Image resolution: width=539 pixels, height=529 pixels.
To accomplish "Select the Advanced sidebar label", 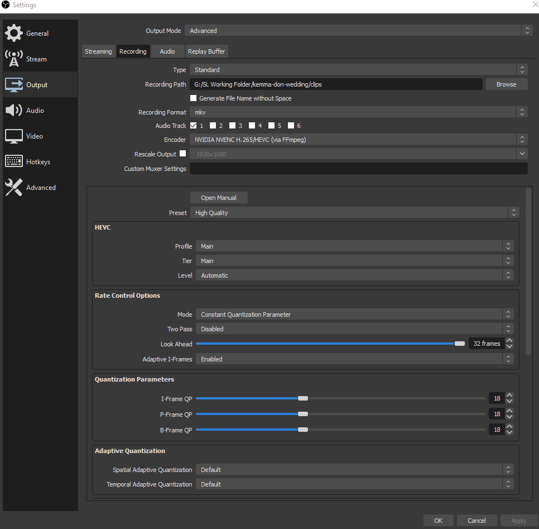I will [41, 188].
